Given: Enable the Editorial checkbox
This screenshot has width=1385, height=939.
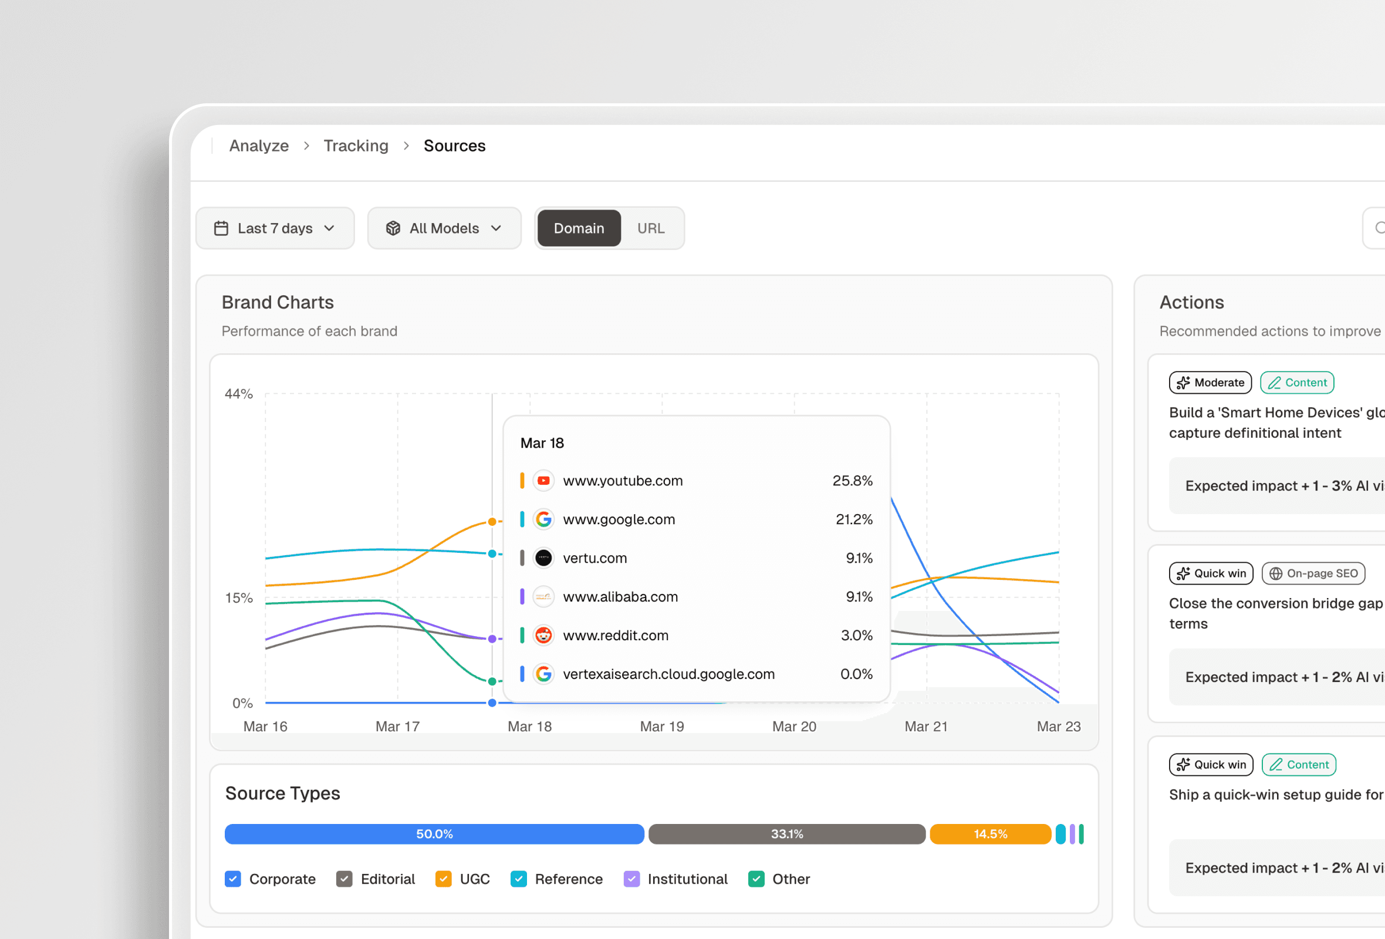Looking at the screenshot, I should coord(344,879).
